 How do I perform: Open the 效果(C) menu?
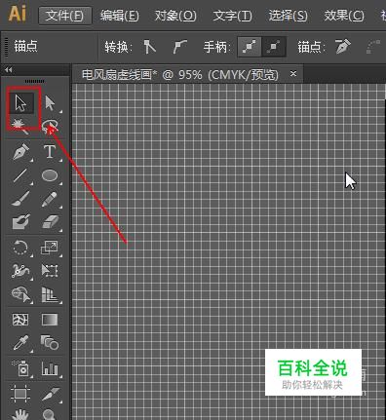click(x=344, y=16)
